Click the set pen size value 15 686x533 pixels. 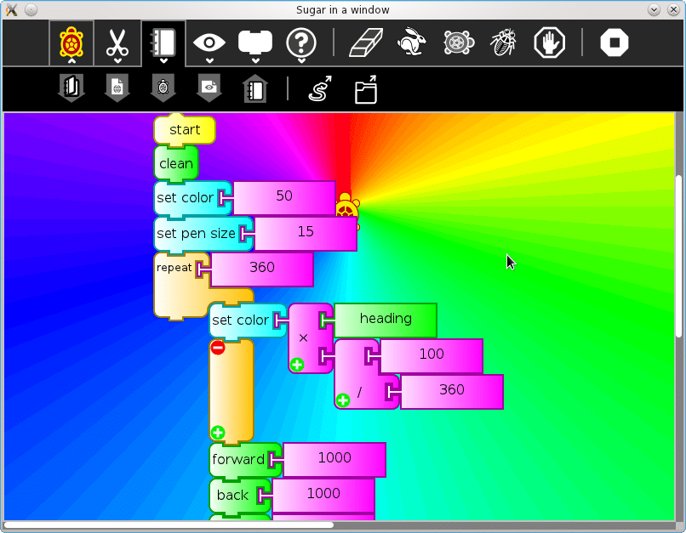(305, 234)
